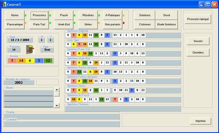Open the Secrets view
This screenshot has width=219, height=133.
click(x=198, y=41)
